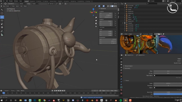
Task: Click the viewport Add menu button
Action: 21,6
